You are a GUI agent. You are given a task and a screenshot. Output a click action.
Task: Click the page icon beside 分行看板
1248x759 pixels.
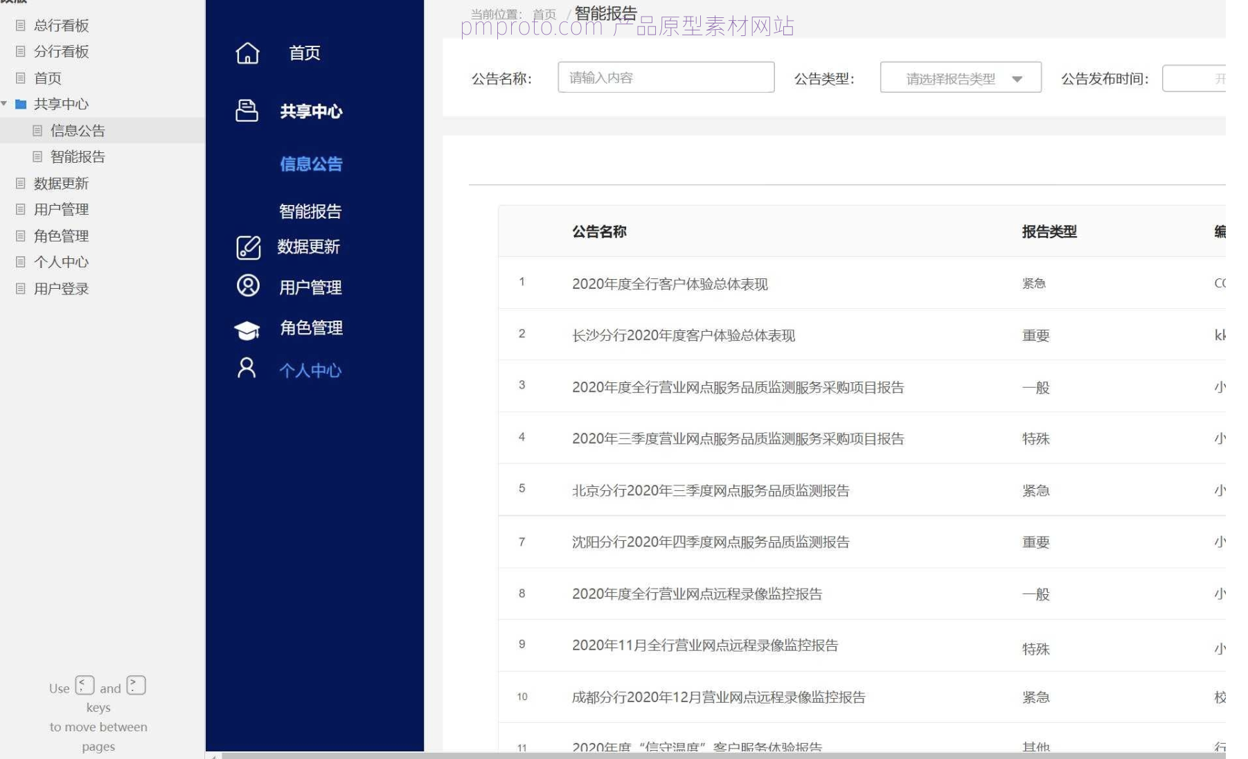click(x=21, y=51)
